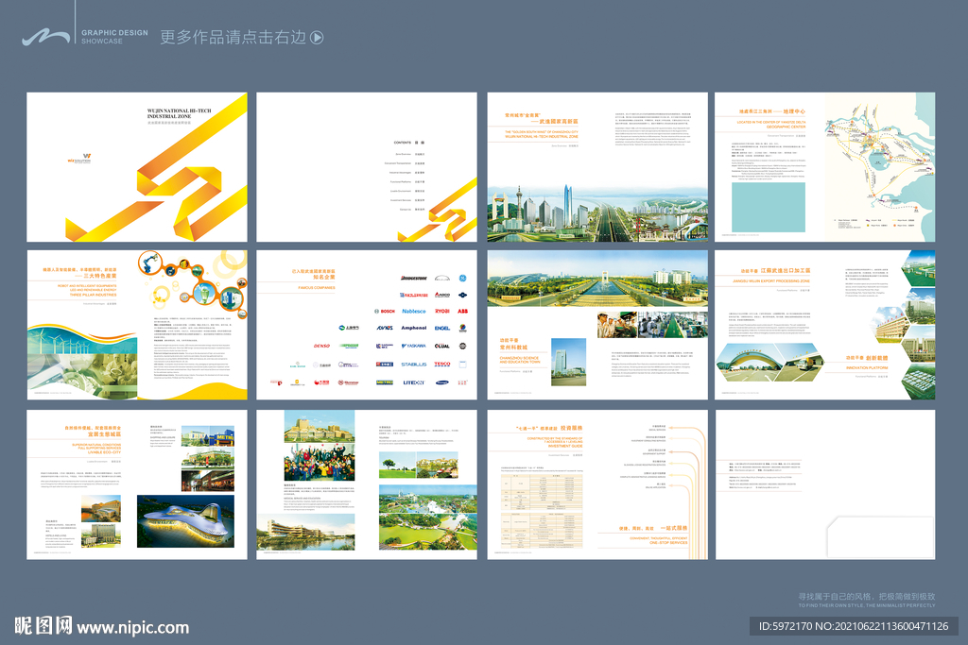The width and height of the screenshot is (968, 645).
Task: Click the YASKAWA logo
Action: click(414, 346)
